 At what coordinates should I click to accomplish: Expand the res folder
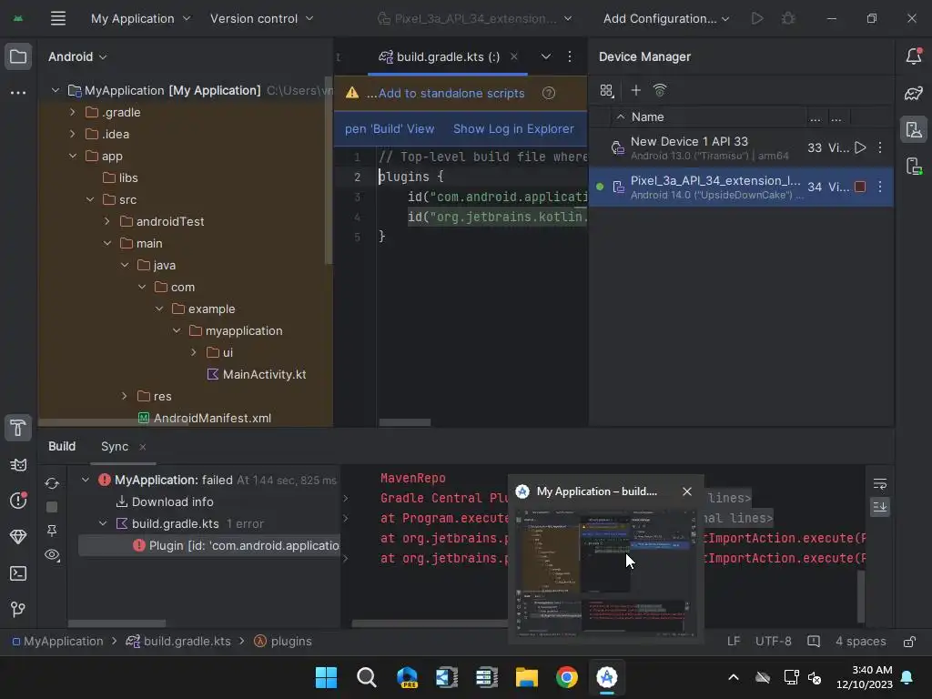pyautogui.click(x=124, y=396)
